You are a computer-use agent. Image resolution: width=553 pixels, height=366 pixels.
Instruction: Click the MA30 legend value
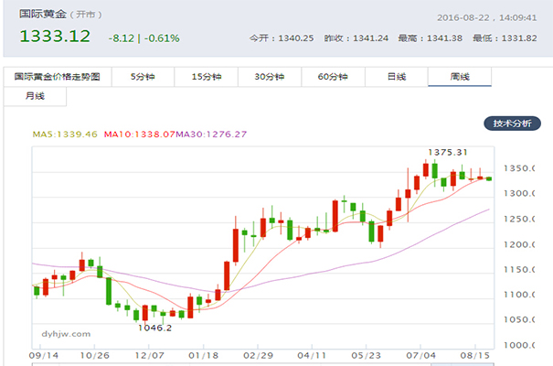(x=211, y=135)
